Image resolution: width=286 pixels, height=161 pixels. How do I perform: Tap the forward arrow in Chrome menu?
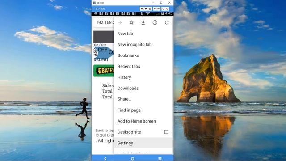120,23
